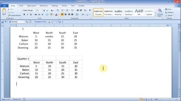Switch to the Insert tab
Image resolution: width=181 pixels, height=101 pixels.
21,6
